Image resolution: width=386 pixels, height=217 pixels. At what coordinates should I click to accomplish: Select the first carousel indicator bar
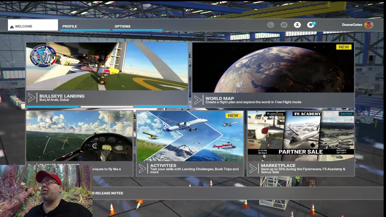click(52, 107)
